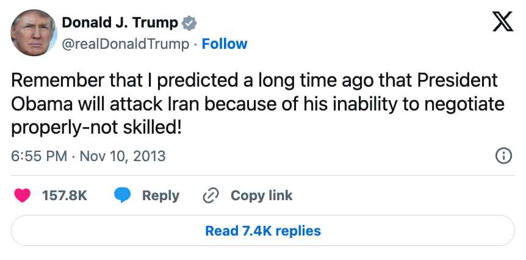Click the 157.8K likes count
The width and height of the screenshot is (526, 260).
point(65,195)
